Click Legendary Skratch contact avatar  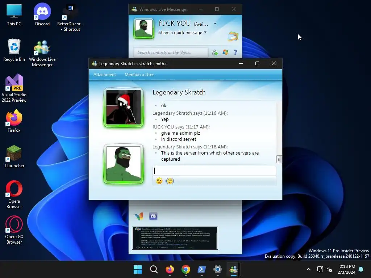124,108
